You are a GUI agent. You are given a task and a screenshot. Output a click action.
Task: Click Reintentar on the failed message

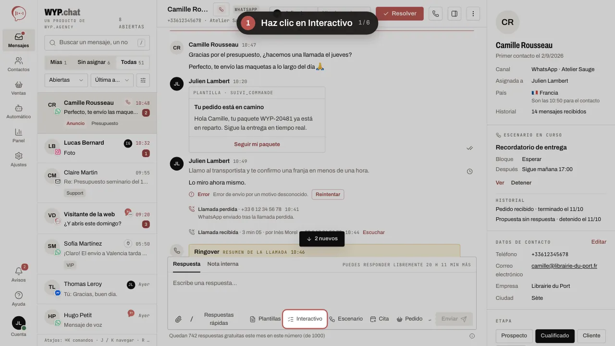coord(328,195)
